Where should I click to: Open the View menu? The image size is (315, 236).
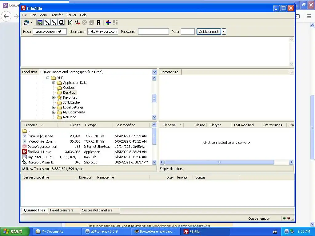[x=43, y=15]
